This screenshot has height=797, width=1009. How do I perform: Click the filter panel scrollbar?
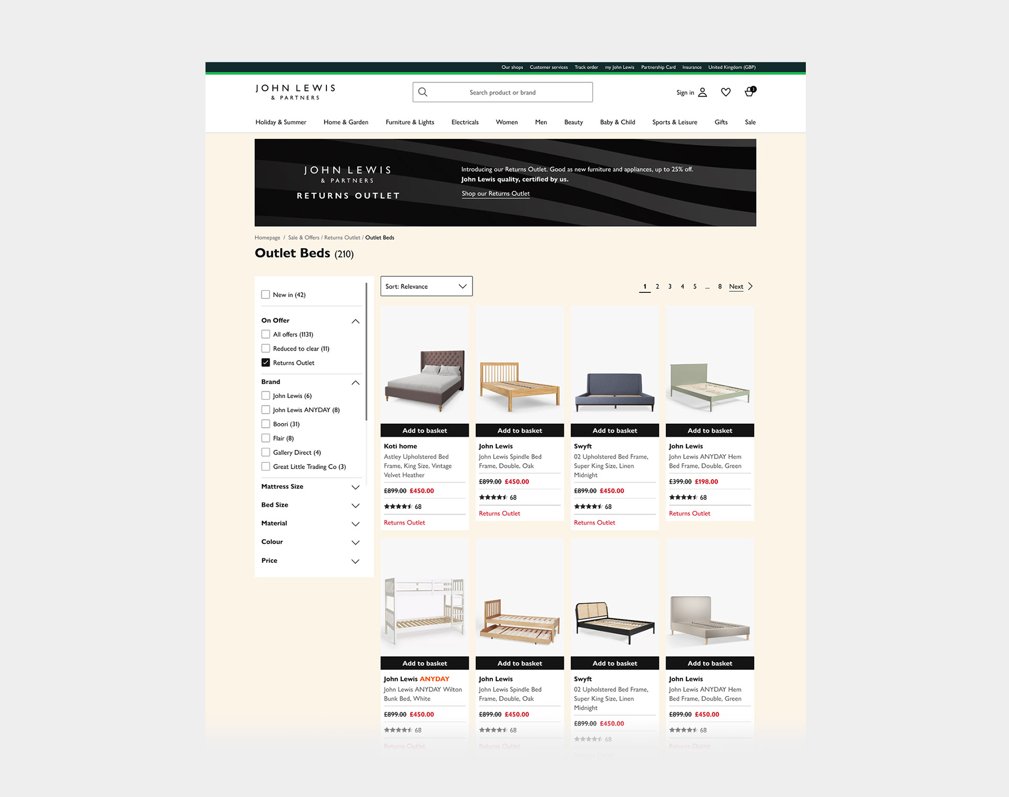click(x=366, y=351)
